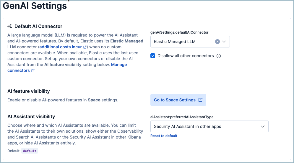294x163 pixels.
Task: Click the help icon next to Disallow connectors
Action: click(219, 56)
